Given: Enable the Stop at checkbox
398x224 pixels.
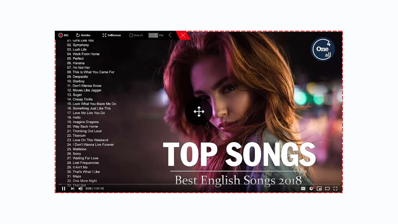Looking at the screenshot, I should (131, 35).
